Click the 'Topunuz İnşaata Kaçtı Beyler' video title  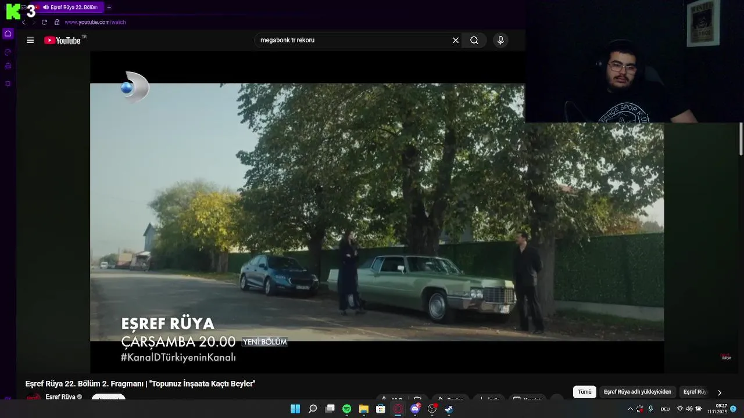pos(140,384)
